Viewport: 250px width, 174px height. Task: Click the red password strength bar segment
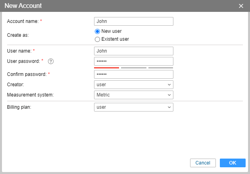point(106,68)
